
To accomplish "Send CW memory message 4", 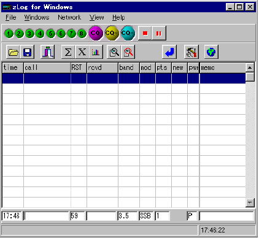I will point(40,34).
